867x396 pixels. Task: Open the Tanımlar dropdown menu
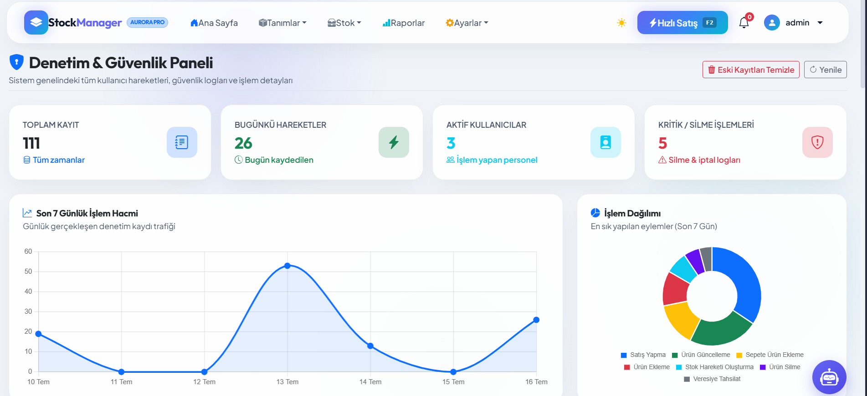[282, 23]
